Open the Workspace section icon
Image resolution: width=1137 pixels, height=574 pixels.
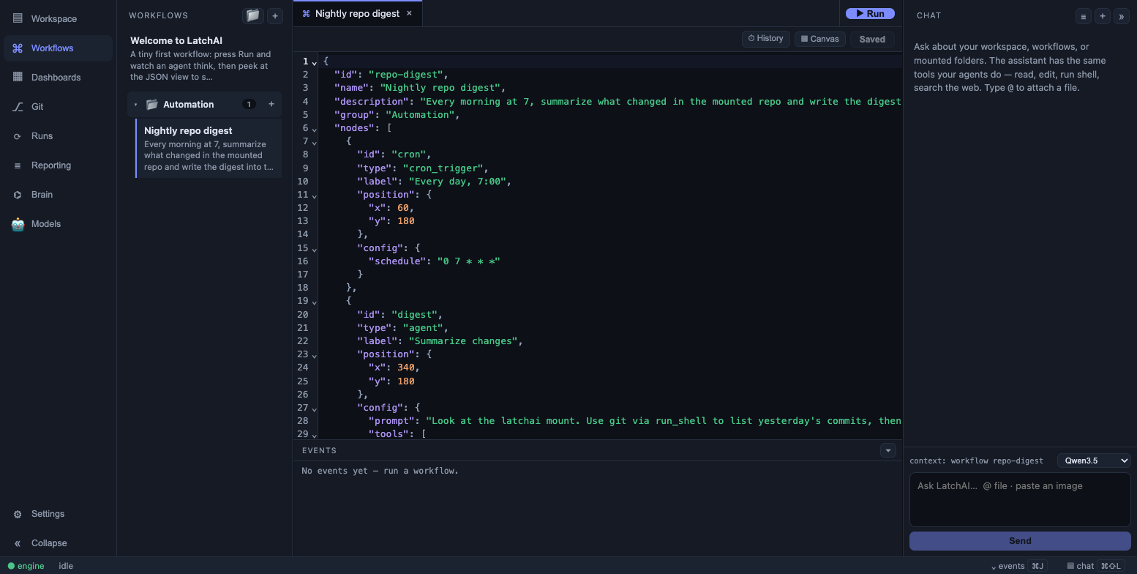18,18
